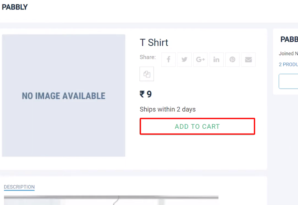Image resolution: width=298 pixels, height=205 pixels.
Task: Copy the product link with copy icon
Action: point(147,74)
